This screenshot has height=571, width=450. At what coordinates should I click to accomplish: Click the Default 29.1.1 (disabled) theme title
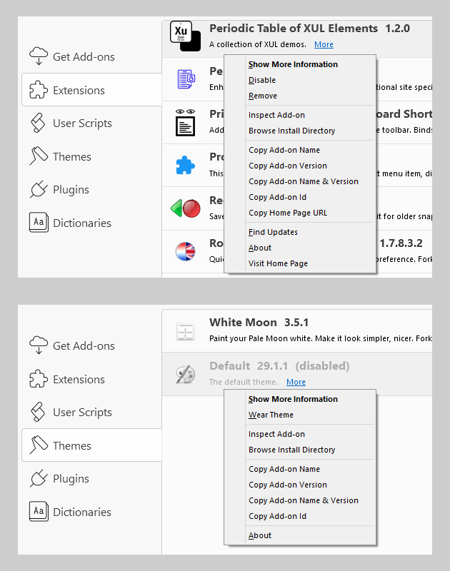(279, 365)
